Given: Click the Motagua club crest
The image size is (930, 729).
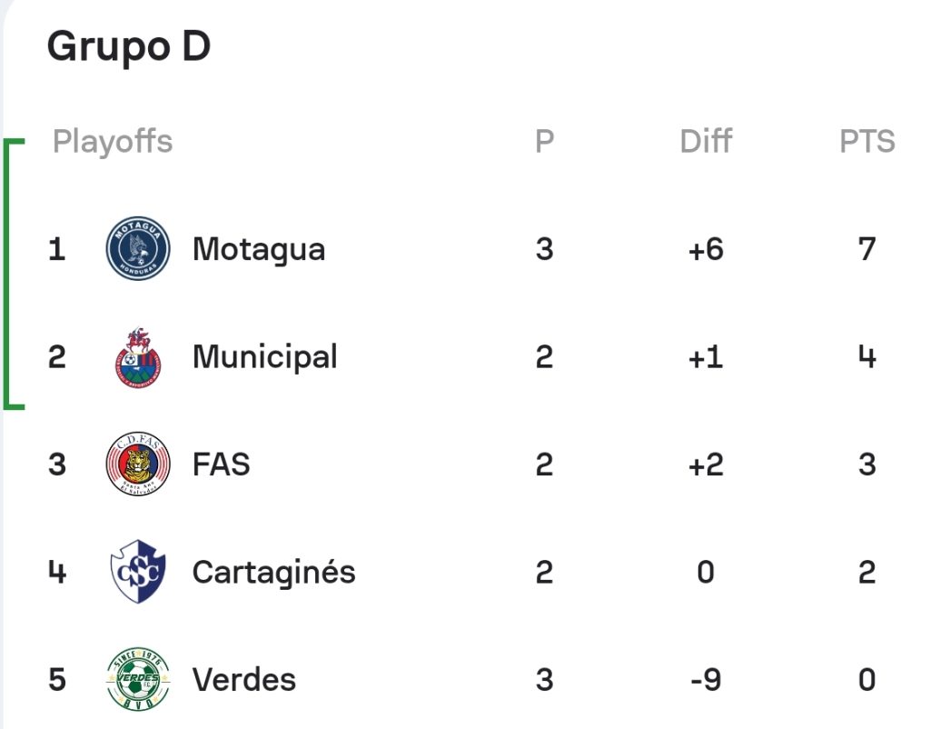Looking at the screenshot, I should point(138,248).
